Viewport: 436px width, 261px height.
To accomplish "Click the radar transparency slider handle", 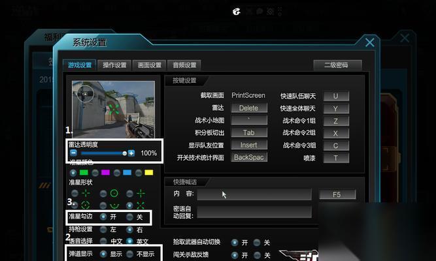I will click(124, 153).
